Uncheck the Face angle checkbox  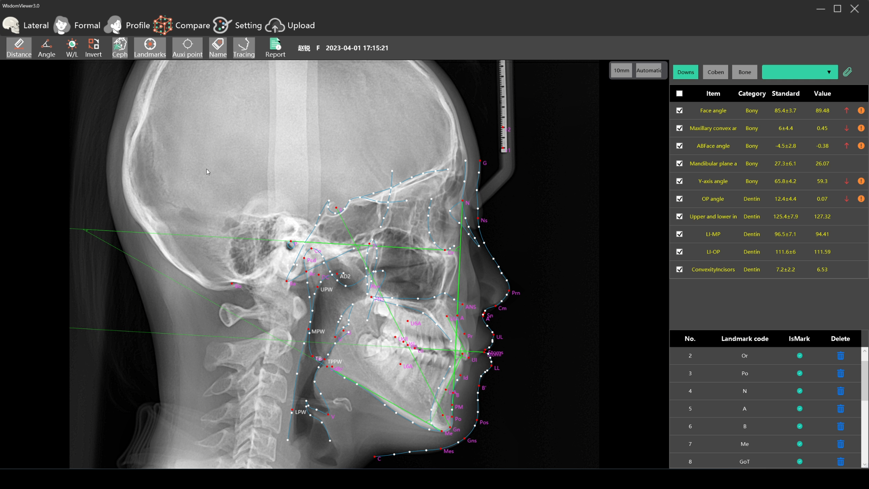pyautogui.click(x=679, y=110)
